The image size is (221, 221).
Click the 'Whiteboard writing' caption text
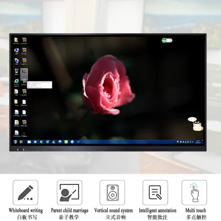(26, 210)
